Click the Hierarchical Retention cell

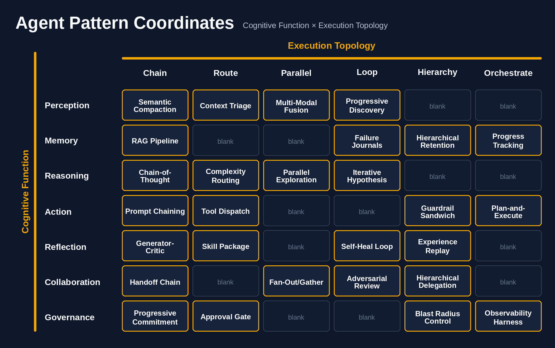437,140
